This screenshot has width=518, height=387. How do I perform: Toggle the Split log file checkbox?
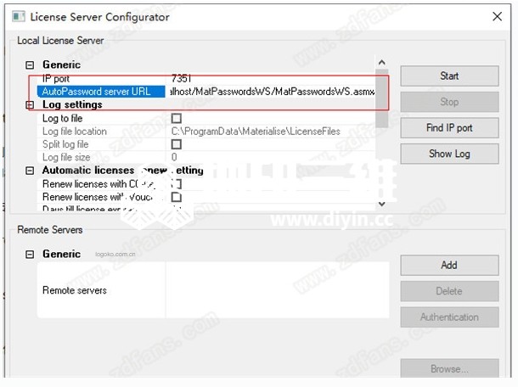(177, 144)
